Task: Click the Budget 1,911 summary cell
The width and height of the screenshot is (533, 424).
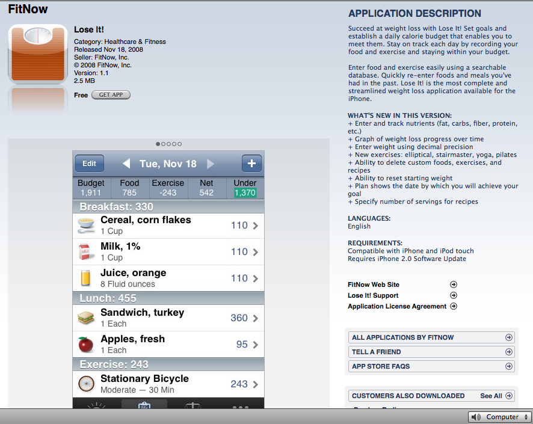Action: [x=91, y=188]
